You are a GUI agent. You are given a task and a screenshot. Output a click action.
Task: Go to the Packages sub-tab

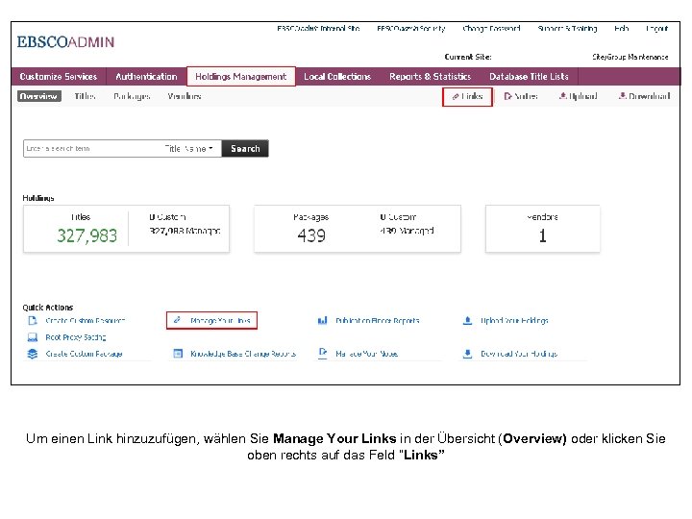132,96
